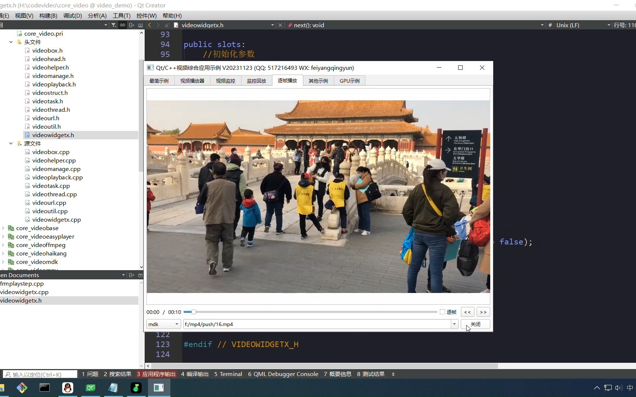636x397 pixels.
Task: Go forward with the editor right arrow
Action: (158, 25)
